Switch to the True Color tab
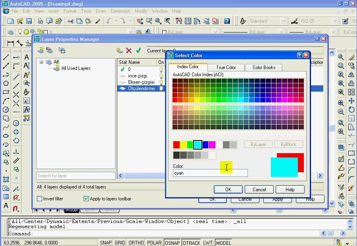This screenshot has width=357, height=246. tap(226, 67)
